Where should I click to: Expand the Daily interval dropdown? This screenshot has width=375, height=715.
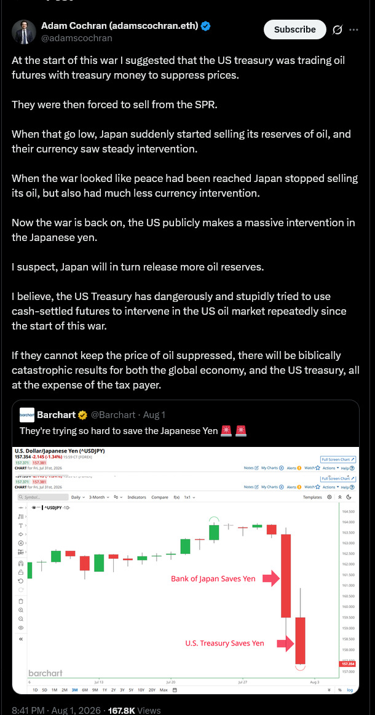77,497
